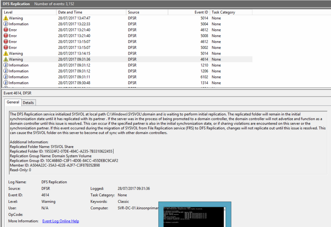The width and height of the screenshot is (331, 227).
Task: Click Replication Group ID value line
Action: 64,160
